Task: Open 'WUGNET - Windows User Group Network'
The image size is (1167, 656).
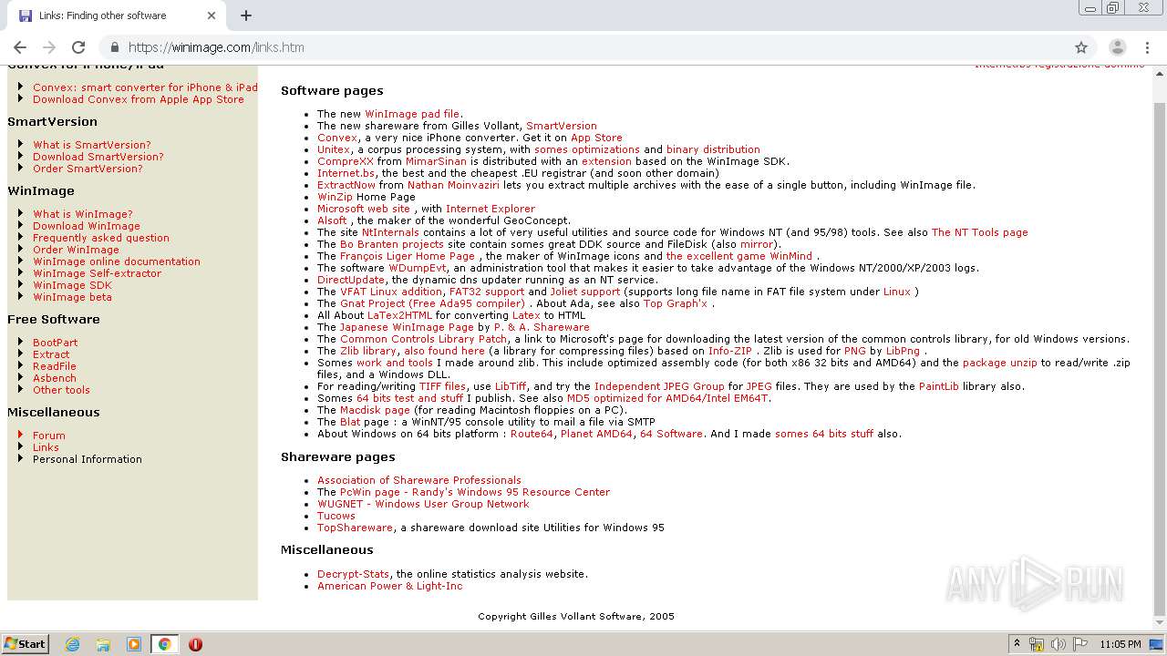Action: 423,504
